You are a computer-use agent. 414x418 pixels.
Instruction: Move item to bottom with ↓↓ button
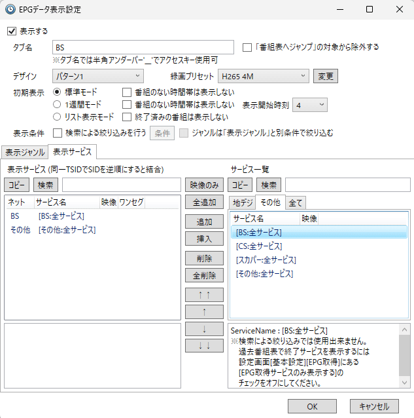[x=204, y=346]
